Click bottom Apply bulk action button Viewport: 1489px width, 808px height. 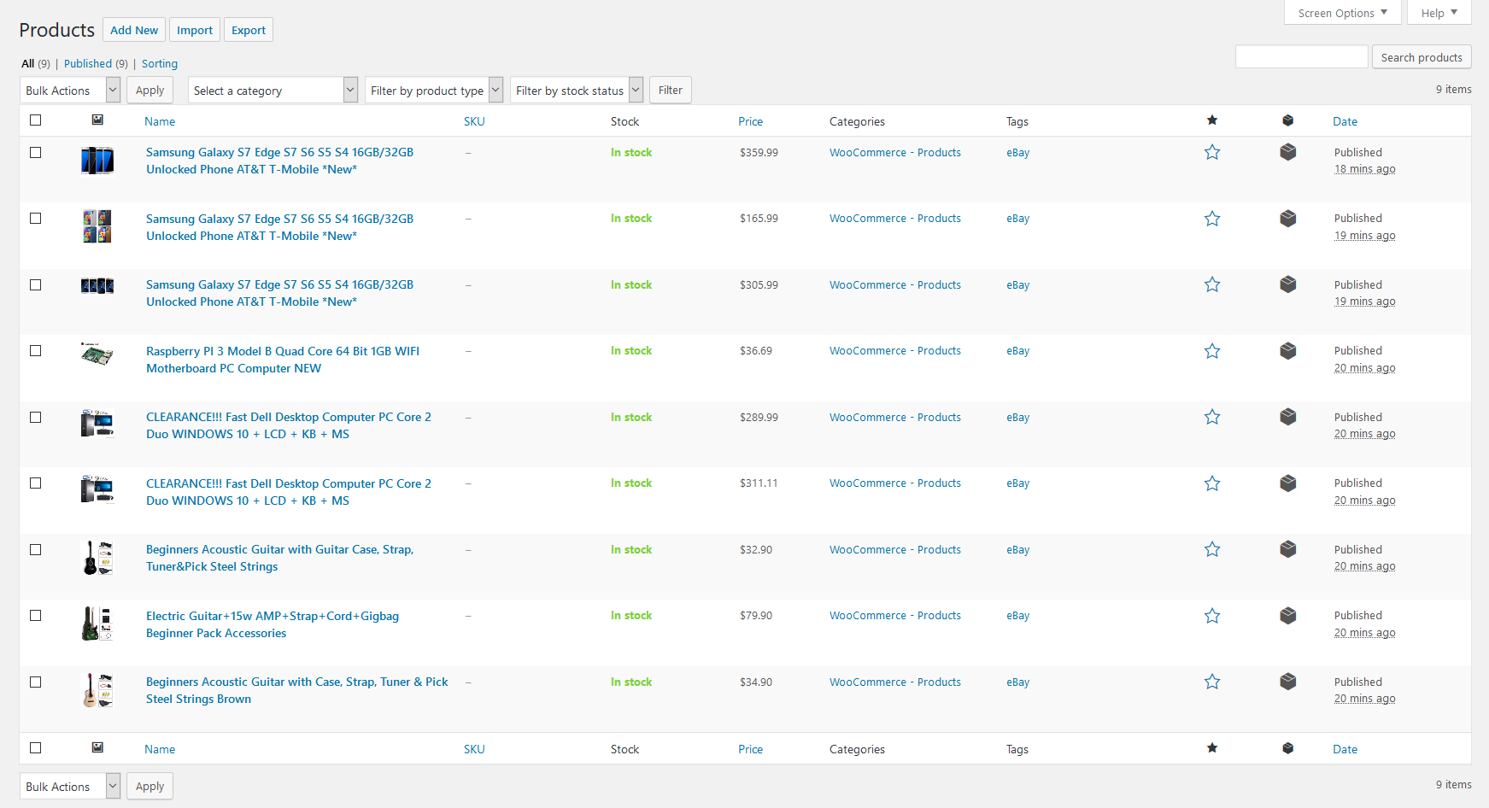pyautogui.click(x=149, y=786)
